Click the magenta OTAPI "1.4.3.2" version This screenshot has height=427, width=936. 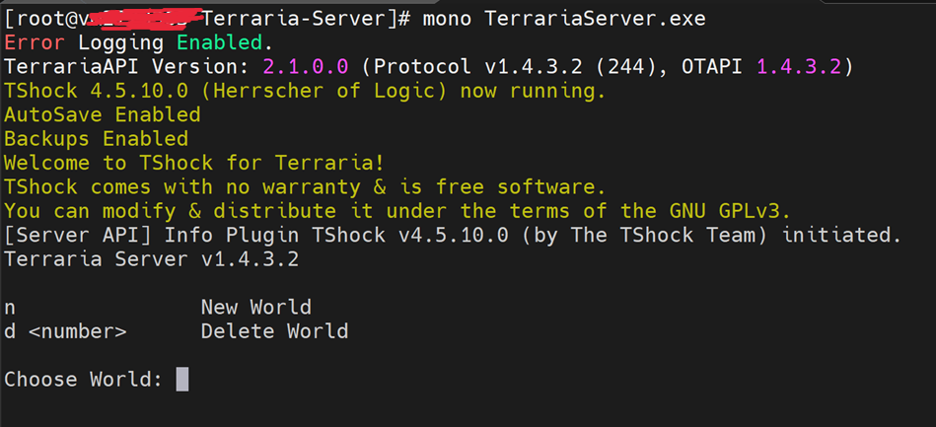tap(799, 67)
